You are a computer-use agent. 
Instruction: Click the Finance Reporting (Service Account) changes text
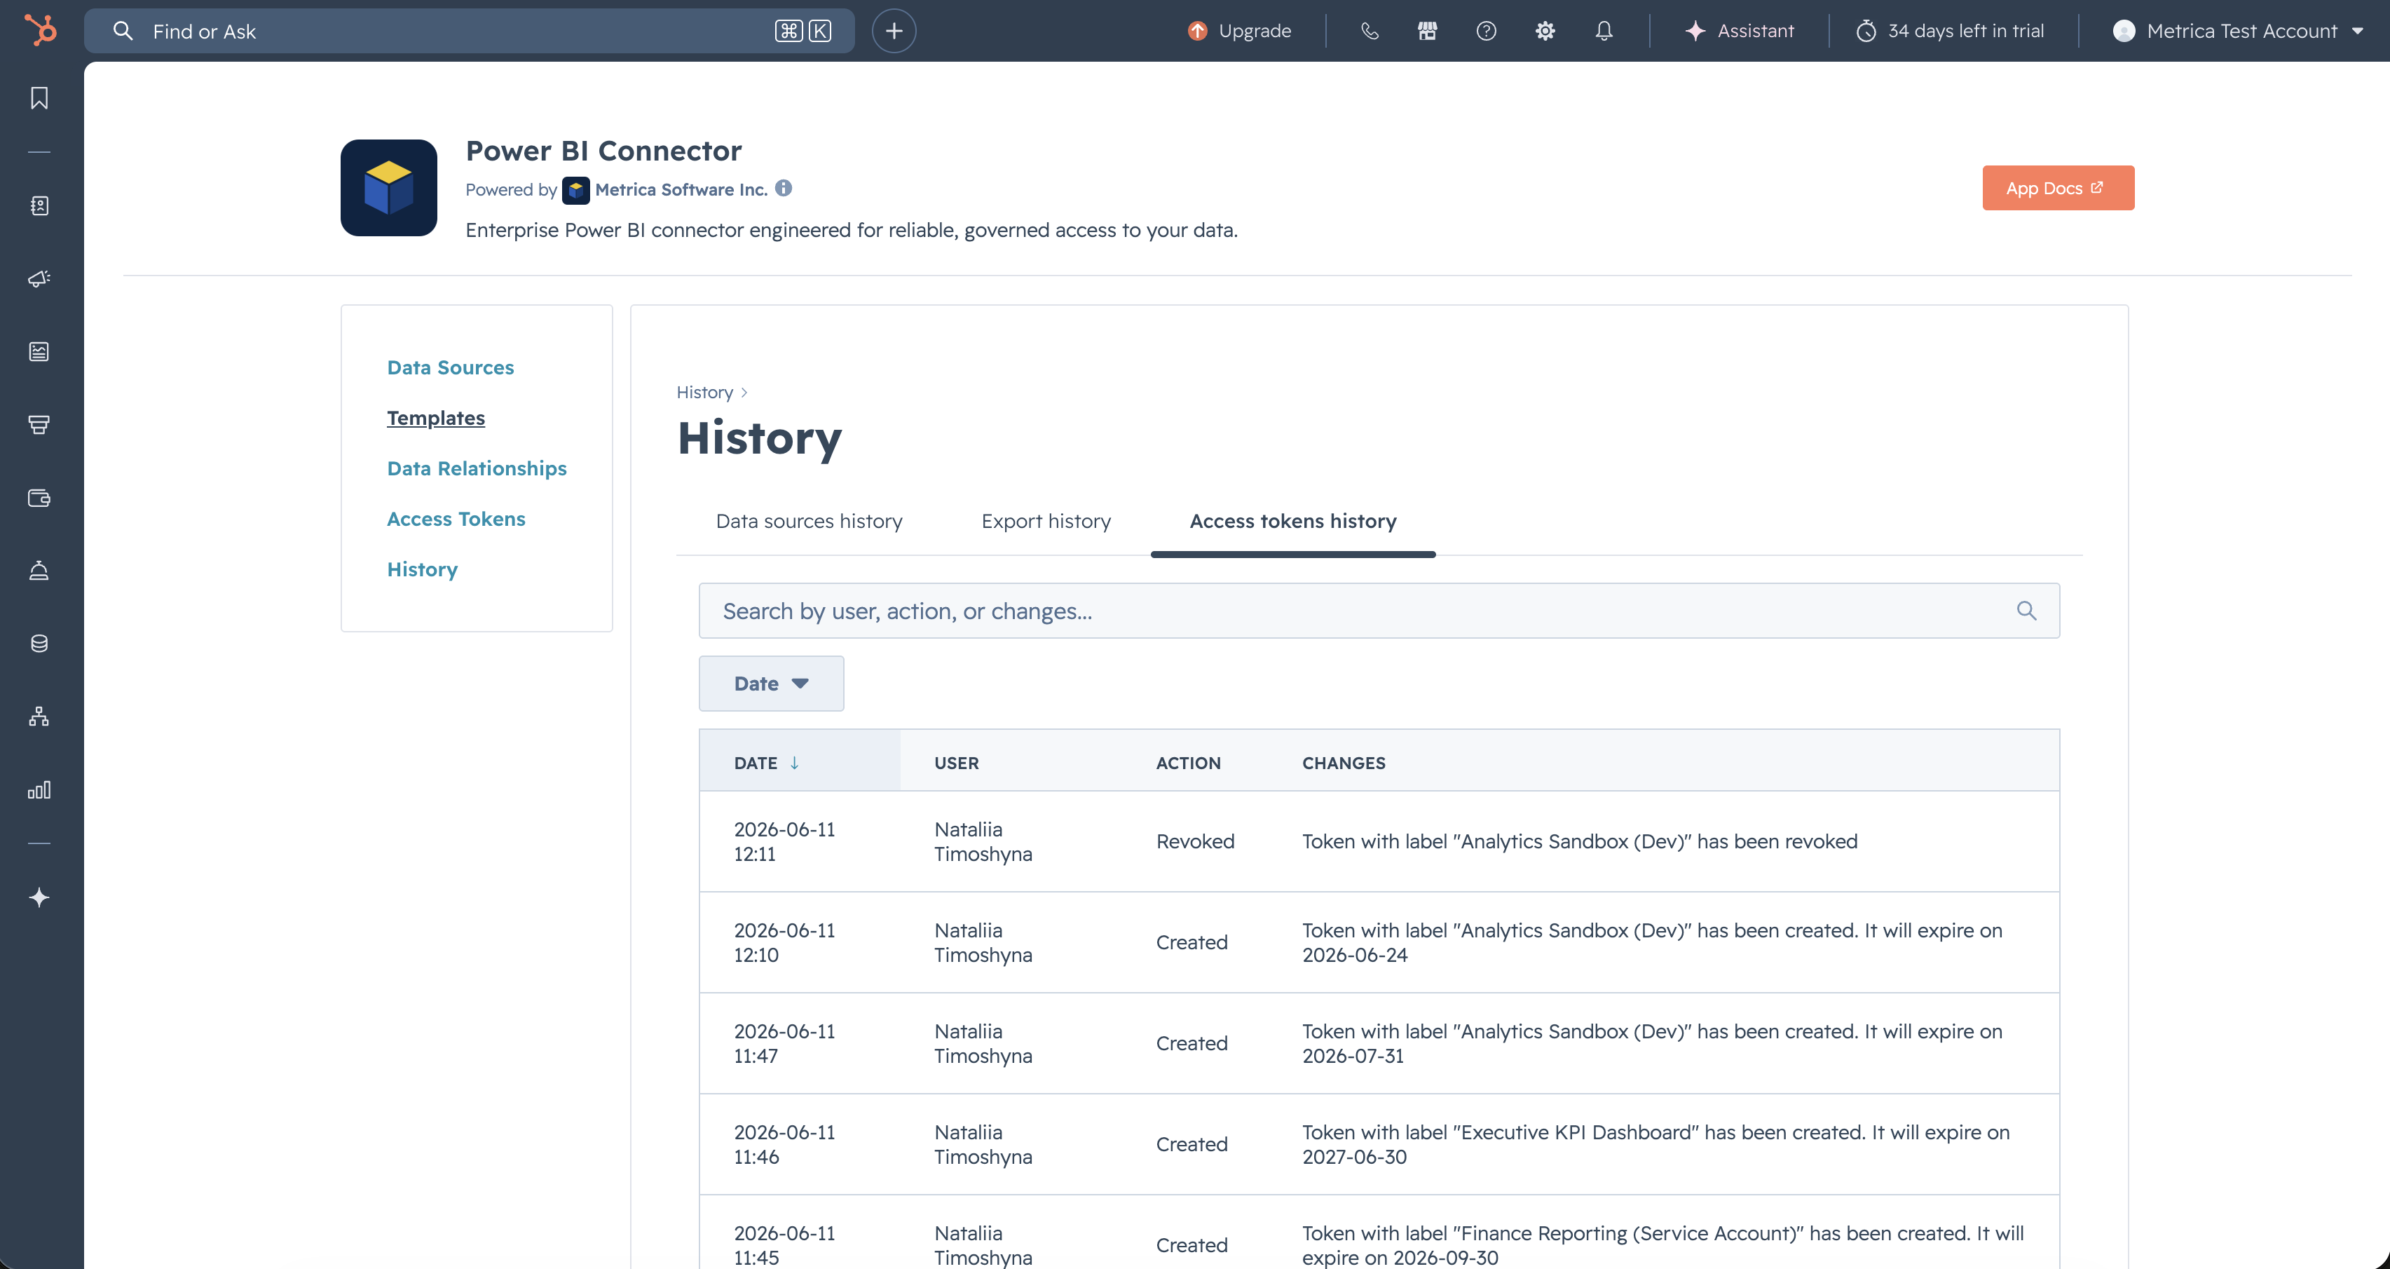pos(1662,1246)
